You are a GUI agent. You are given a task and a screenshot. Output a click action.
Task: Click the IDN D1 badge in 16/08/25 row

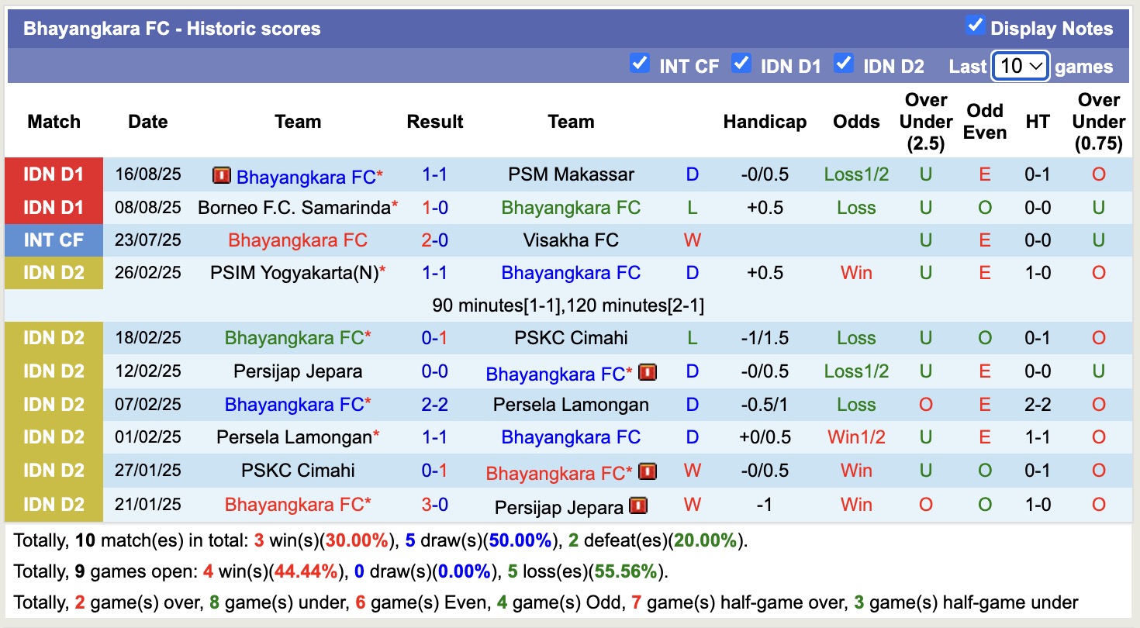(54, 174)
